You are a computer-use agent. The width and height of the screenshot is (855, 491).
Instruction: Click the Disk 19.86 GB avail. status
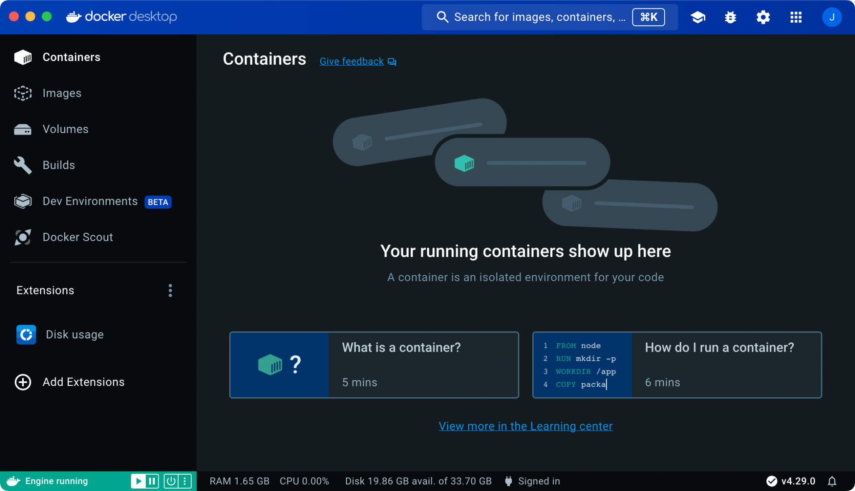(x=418, y=481)
